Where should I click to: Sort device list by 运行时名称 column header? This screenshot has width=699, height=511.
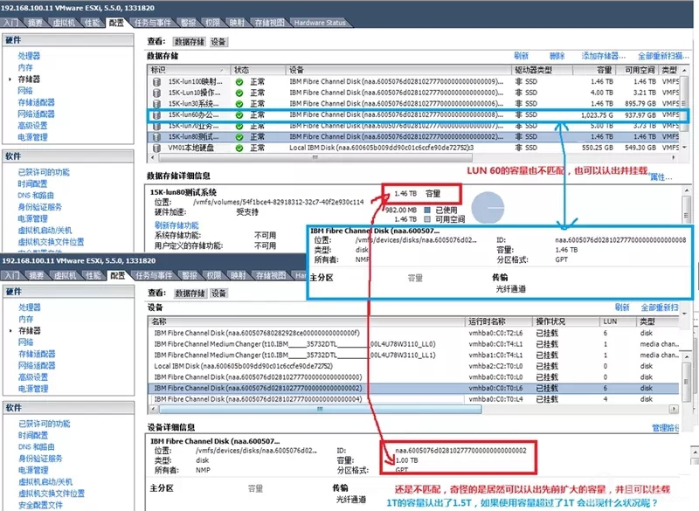coord(488,321)
